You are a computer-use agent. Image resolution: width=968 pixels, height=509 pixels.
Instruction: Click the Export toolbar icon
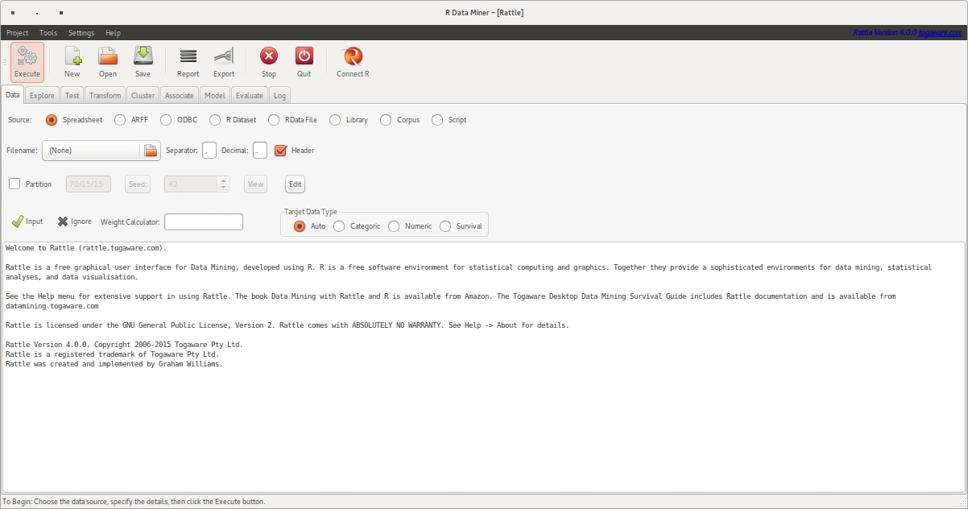pyautogui.click(x=224, y=56)
